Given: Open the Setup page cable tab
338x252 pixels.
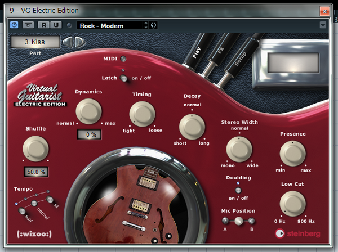Looking at the screenshot, I should (241, 58).
